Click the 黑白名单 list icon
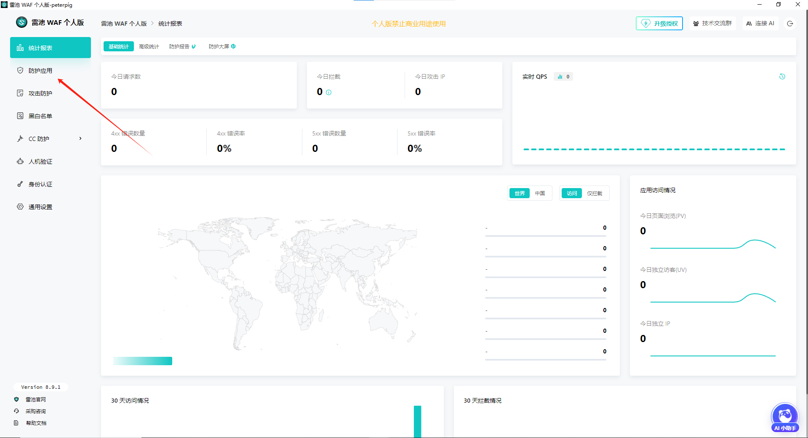The width and height of the screenshot is (808, 438). pyautogui.click(x=20, y=116)
